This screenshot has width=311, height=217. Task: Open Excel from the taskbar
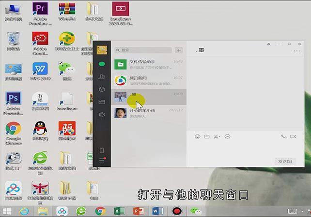point(119,211)
